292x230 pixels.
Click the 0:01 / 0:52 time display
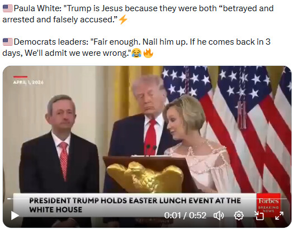[x=185, y=215]
